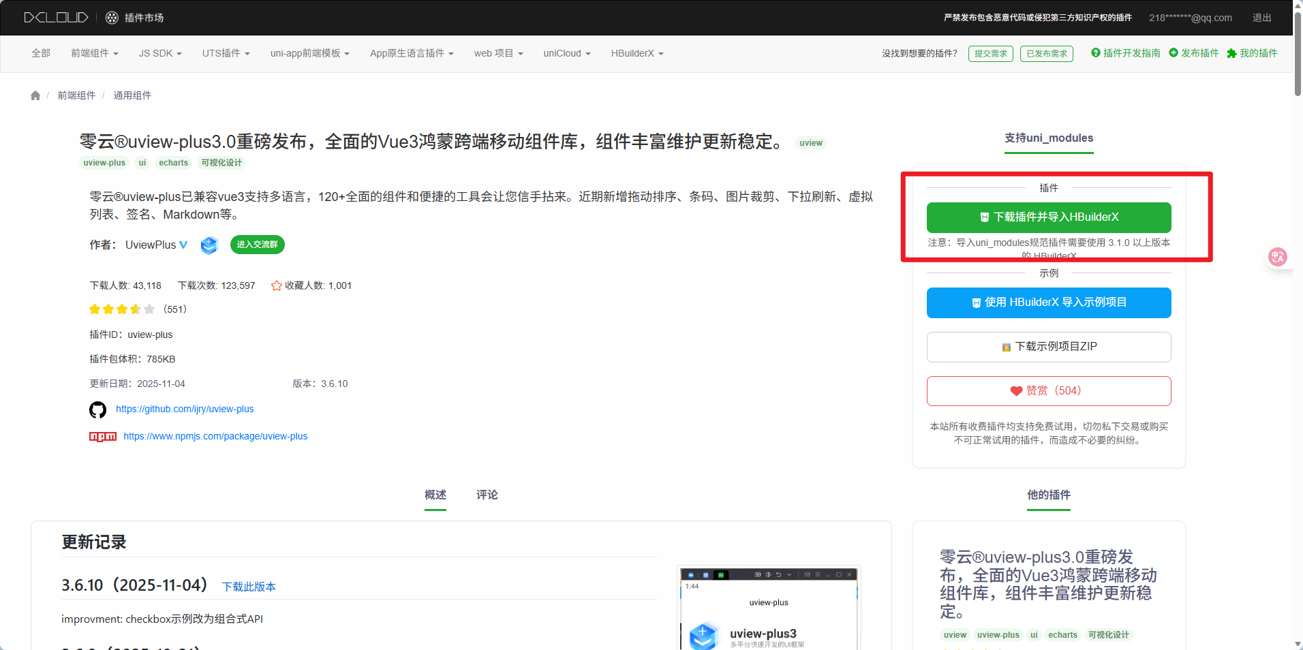Click the 版本: 3.6.10 text
The width and height of the screenshot is (1303, 650).
click(x=320, y=384)
